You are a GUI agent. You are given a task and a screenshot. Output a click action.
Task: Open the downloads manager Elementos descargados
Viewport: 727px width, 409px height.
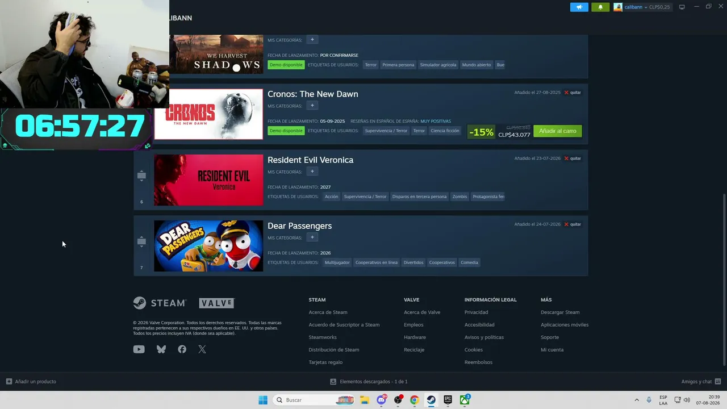(x=369, y=382)
